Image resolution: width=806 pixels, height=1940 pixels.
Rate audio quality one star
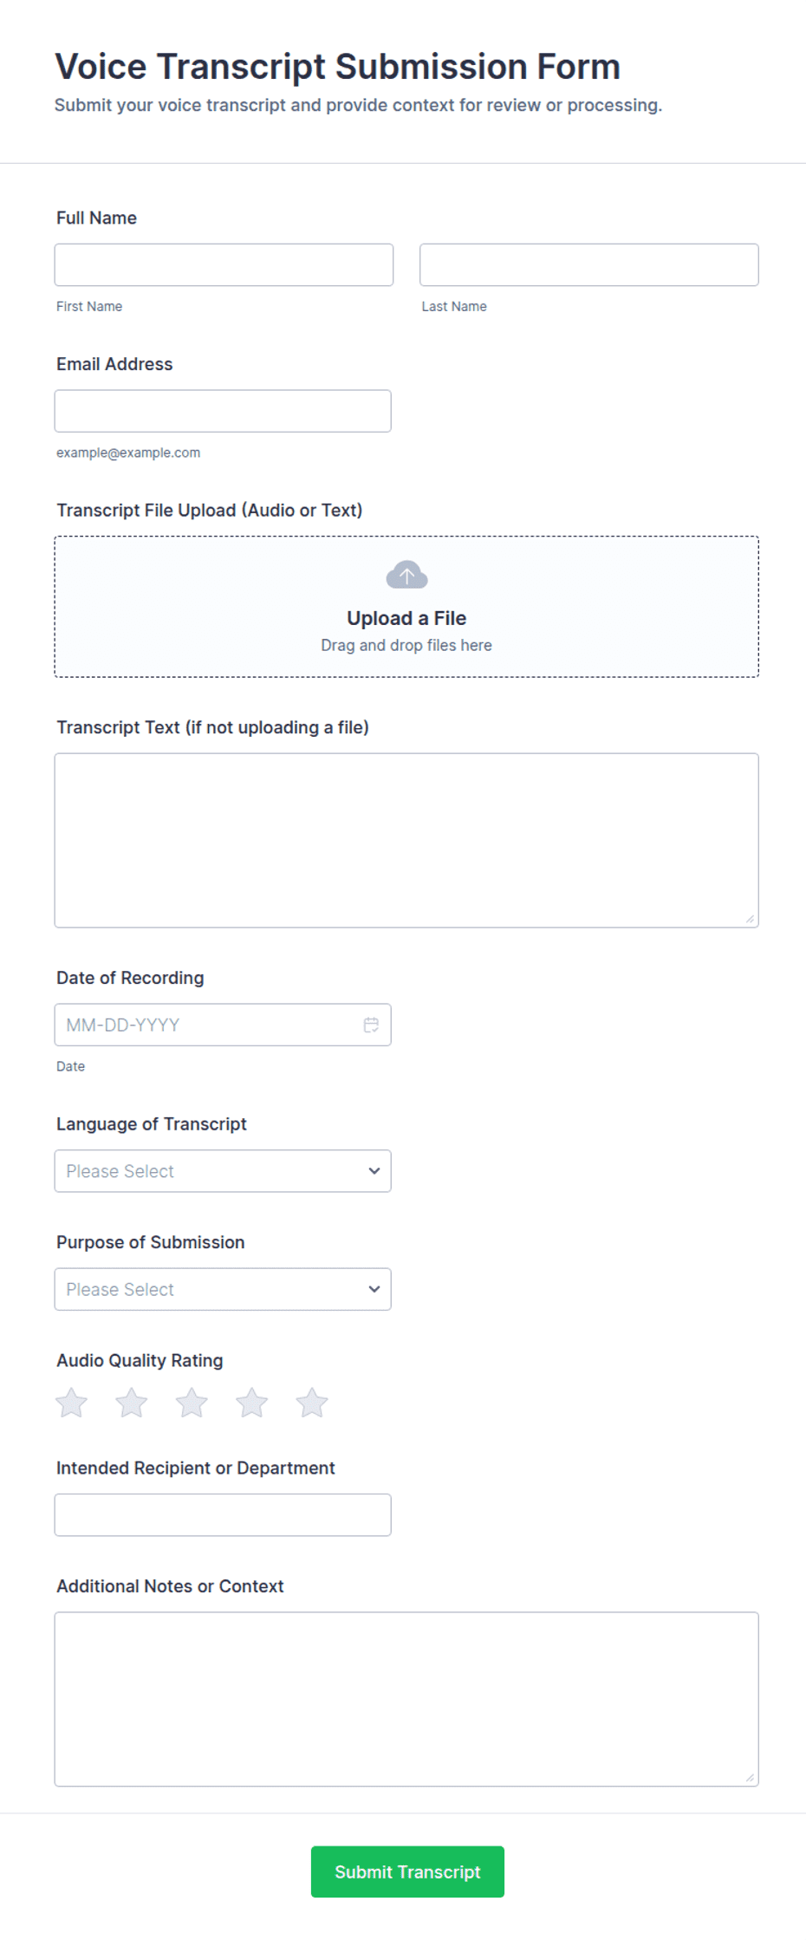pos(72,1403)
